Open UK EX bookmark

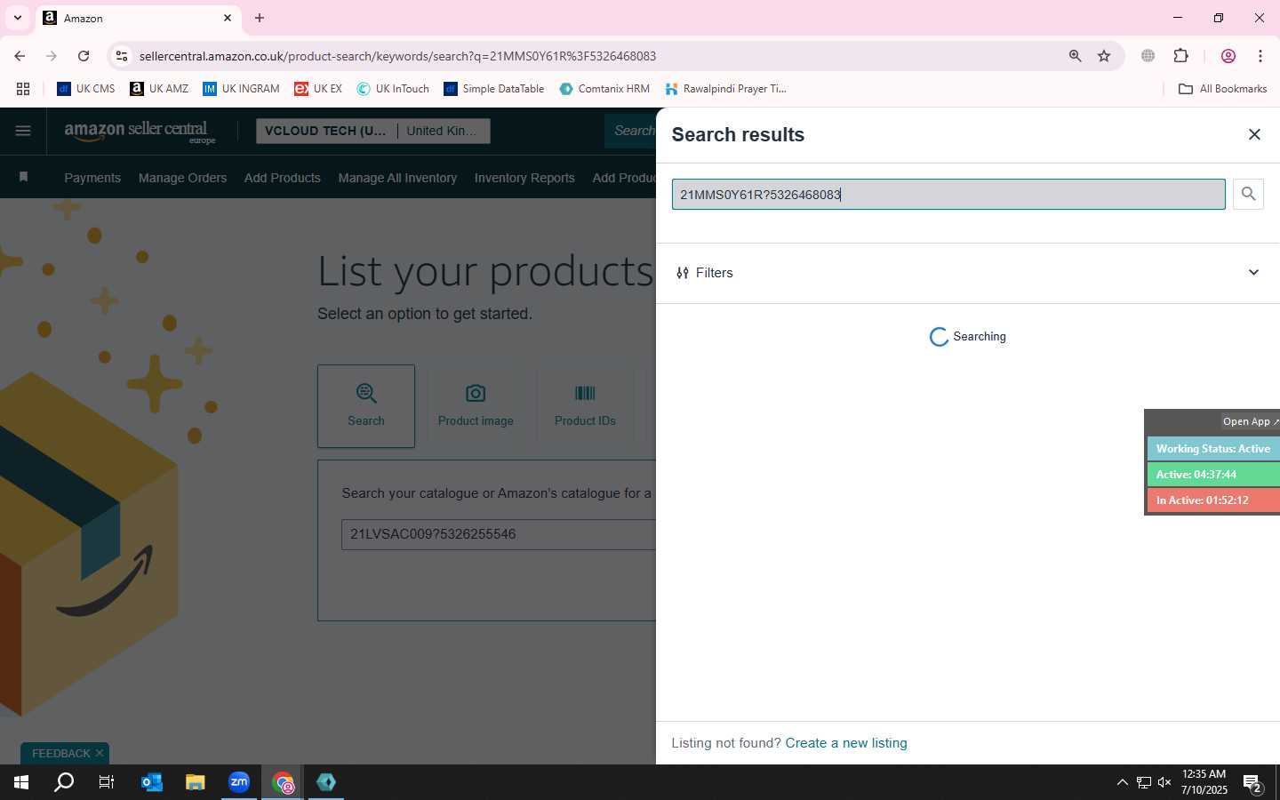[318, 89]
